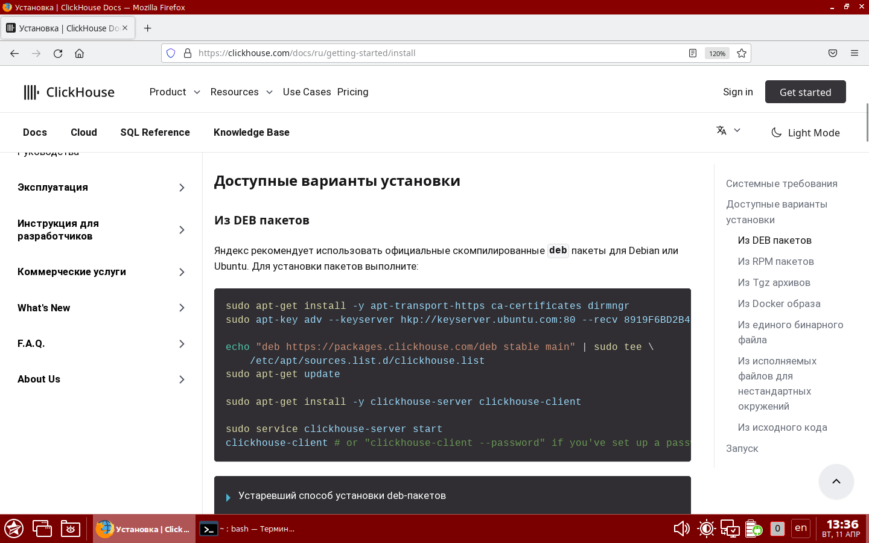The width and height of the screenshot is (869, 543).
Task: Switch to the bash terminal window
Action: pos(247,529)
